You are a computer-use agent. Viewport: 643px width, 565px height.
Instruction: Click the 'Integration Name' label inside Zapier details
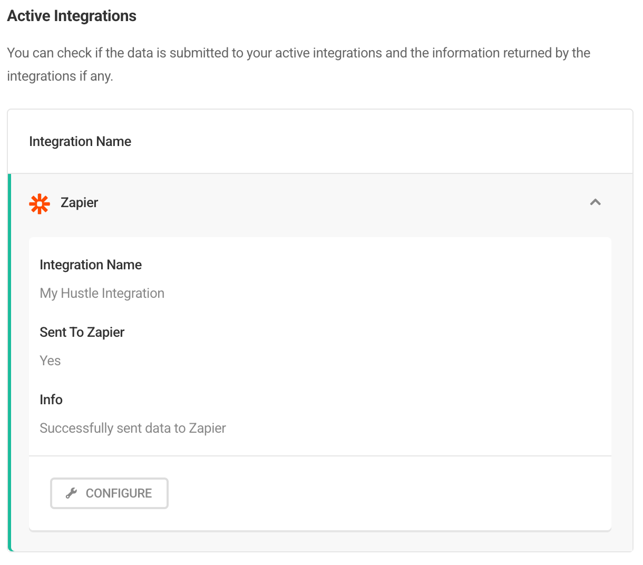click(91, 265)
